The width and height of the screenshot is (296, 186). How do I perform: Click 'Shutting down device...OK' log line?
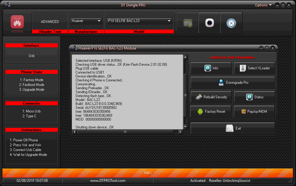(95, 127)
